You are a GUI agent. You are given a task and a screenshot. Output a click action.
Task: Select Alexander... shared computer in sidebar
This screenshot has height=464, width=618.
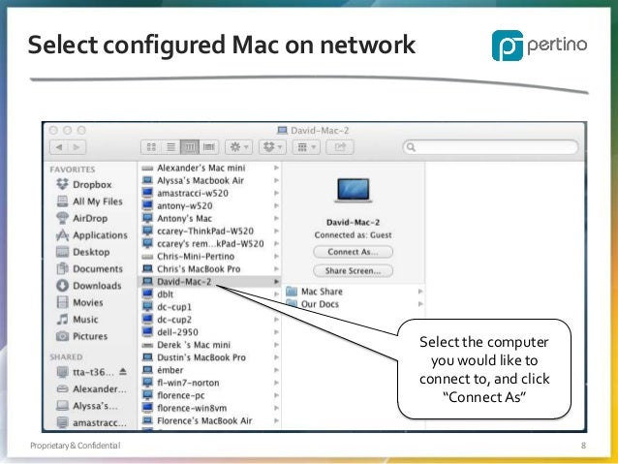[91, 389]
